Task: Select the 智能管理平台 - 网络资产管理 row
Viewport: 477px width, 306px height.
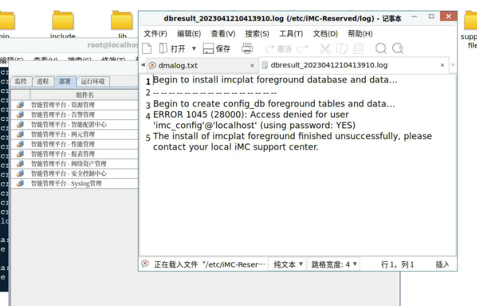Action: 74,164
